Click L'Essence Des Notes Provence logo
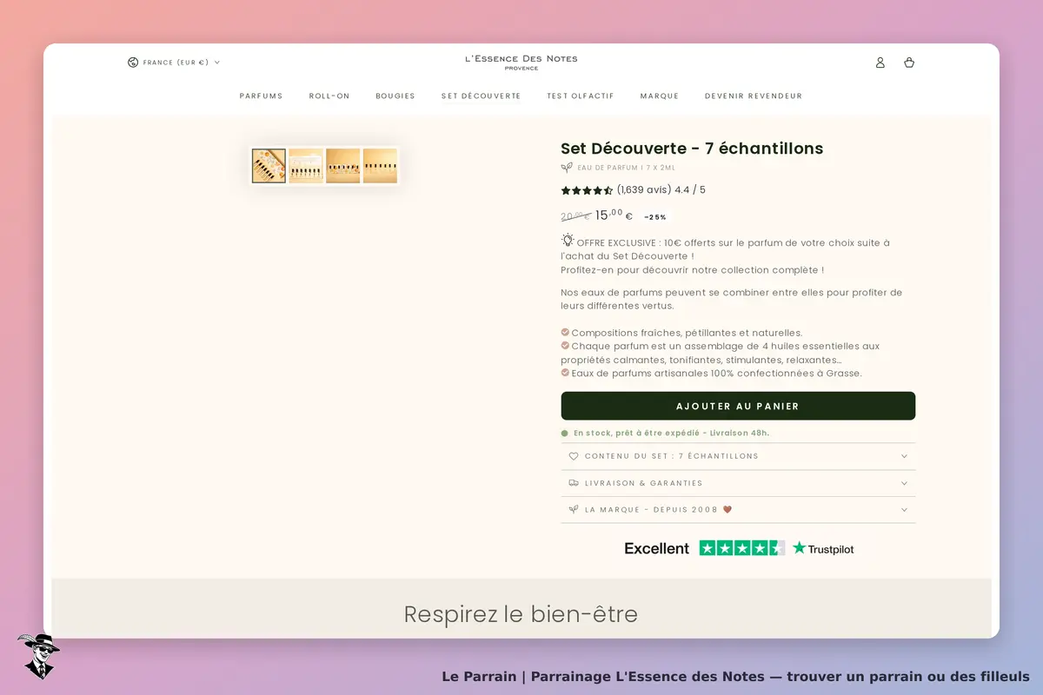Screen dimensions: 1043x695 tap(521, 62)
